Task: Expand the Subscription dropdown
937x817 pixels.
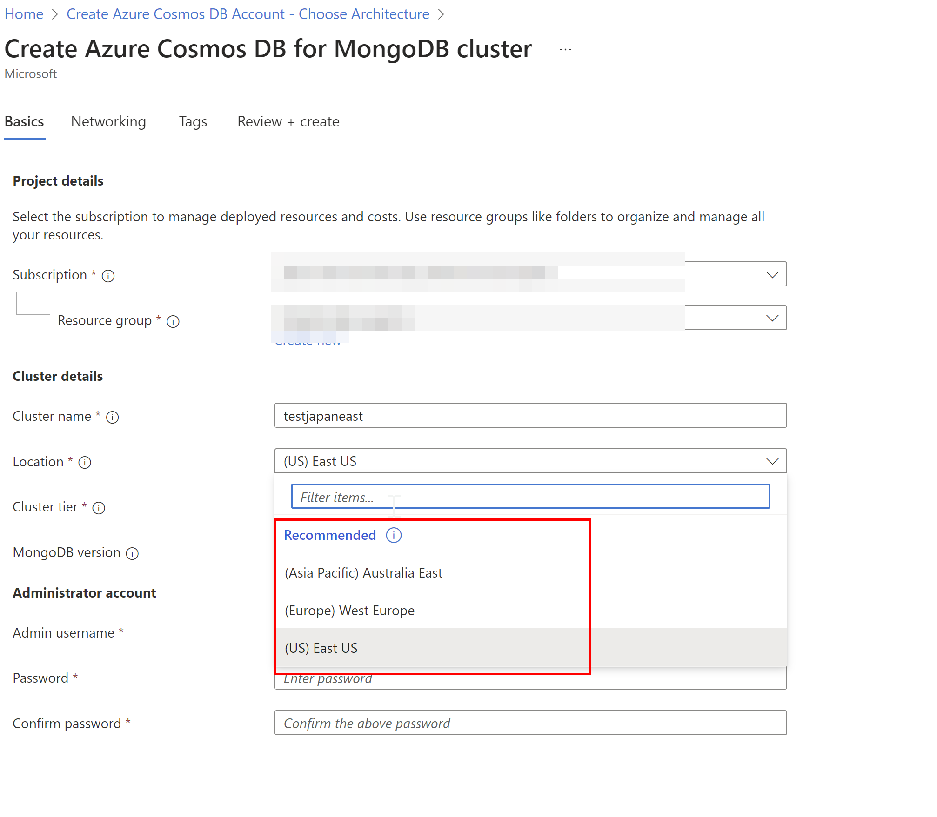Action: pyautogui.click(x=772, y=275)
